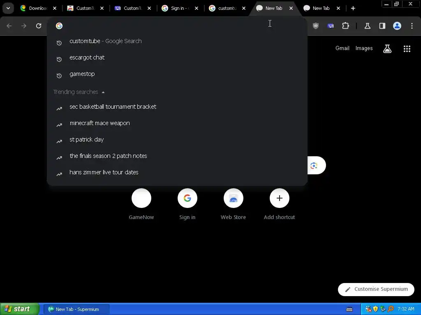Select st patrick day trending search
Viewport: 421px width, 315px height.
(x=177, y=139)
